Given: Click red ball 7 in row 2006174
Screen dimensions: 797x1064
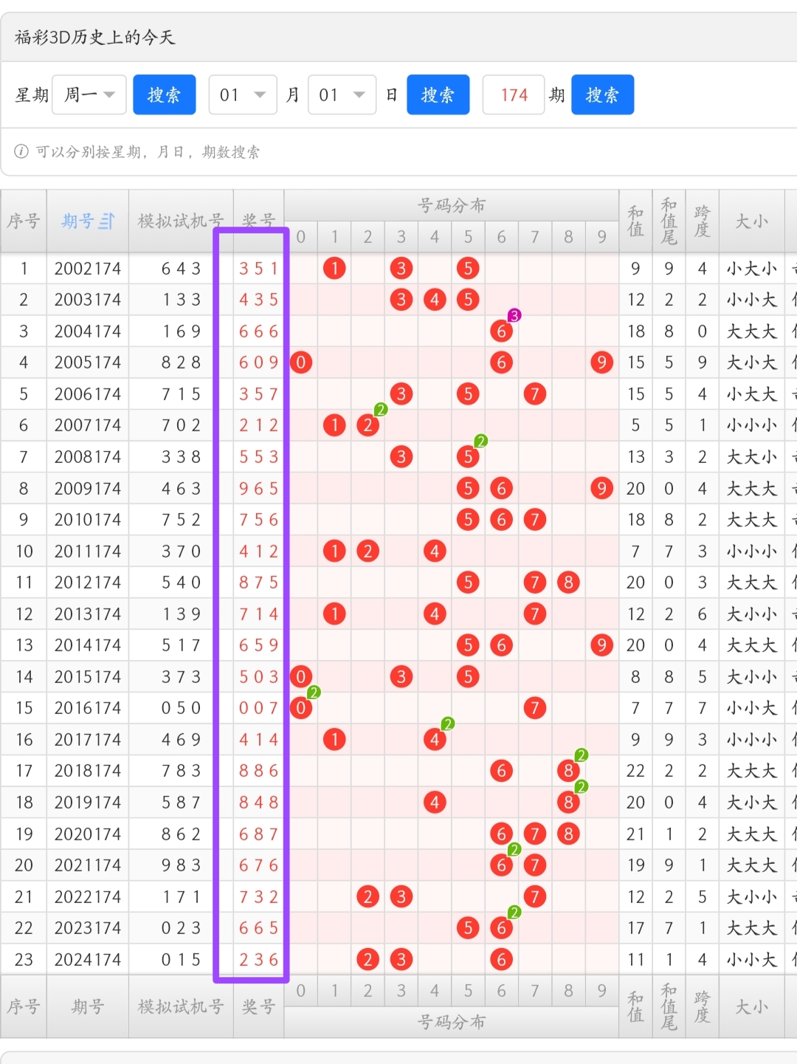Looking at the screenshot, I should point(535,394).
